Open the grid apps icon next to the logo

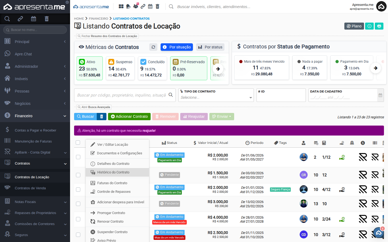pos(121,6)
